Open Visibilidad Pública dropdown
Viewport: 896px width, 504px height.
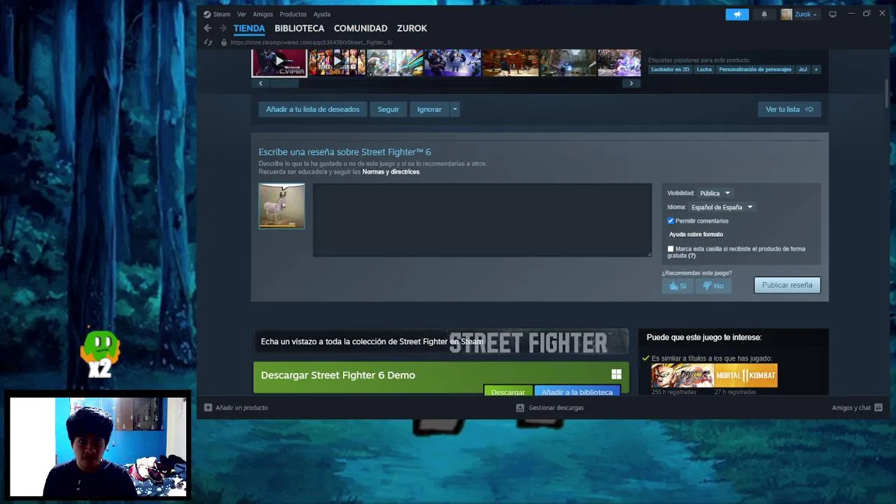[x=715, y=193]
